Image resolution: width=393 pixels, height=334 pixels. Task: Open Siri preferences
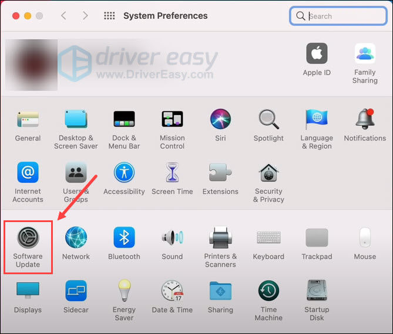pyautogui.click(x=220, y=120)
